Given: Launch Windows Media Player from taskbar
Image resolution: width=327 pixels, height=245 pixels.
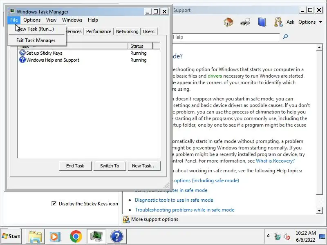Looking at the screenshot, I should tap(55, 236).
